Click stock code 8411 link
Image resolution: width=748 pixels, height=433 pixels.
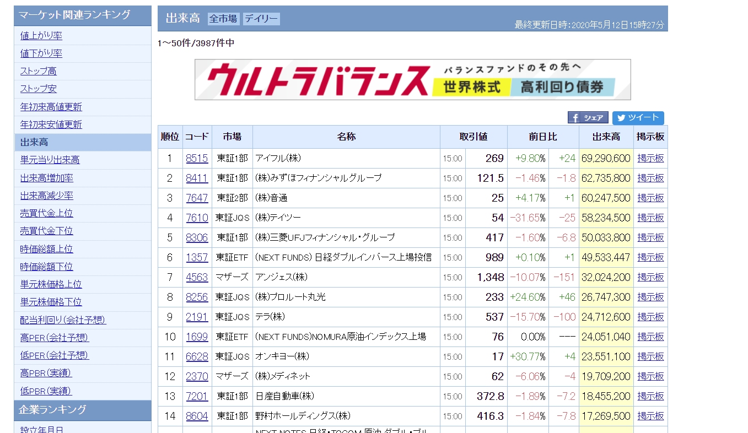(197, 178)
